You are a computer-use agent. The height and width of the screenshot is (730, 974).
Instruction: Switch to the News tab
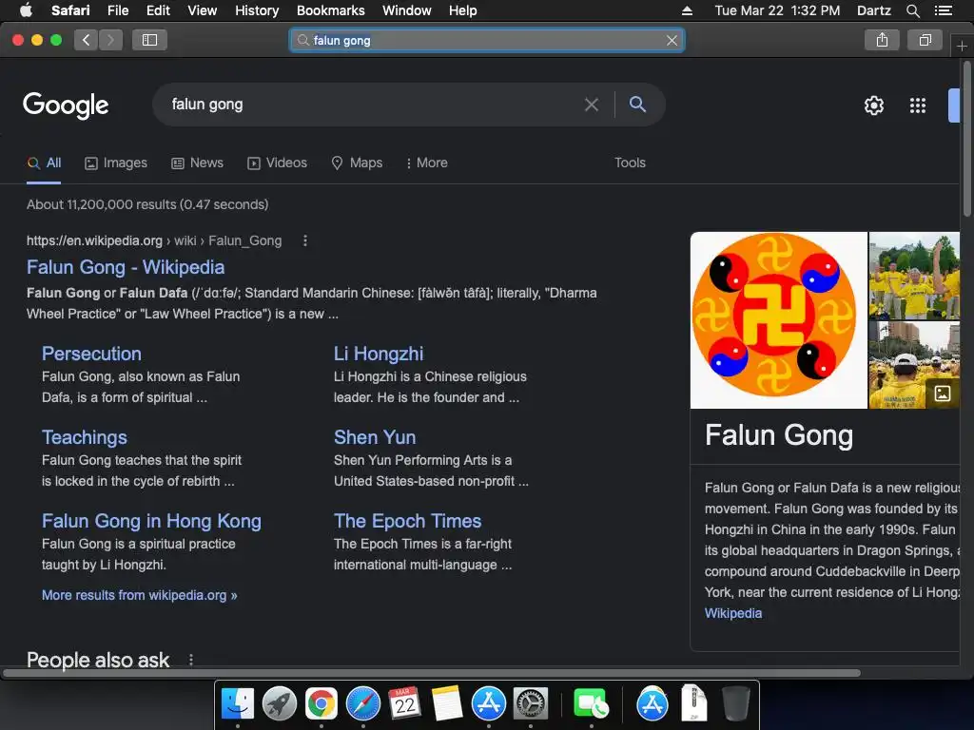pos(198,163)
